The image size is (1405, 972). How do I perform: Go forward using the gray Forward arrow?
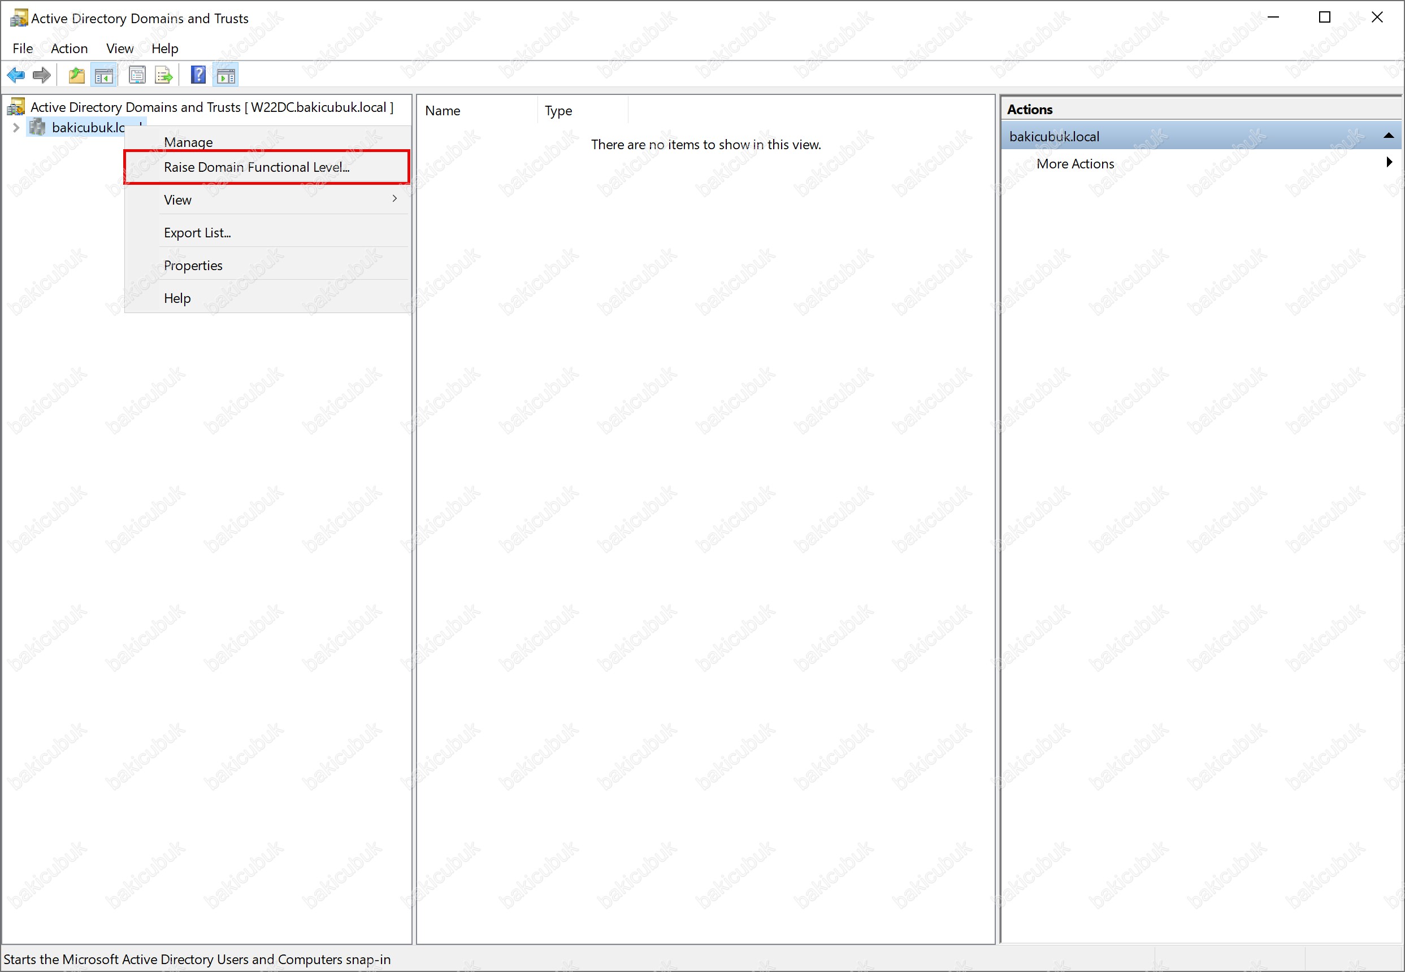(x=41, y=76)
